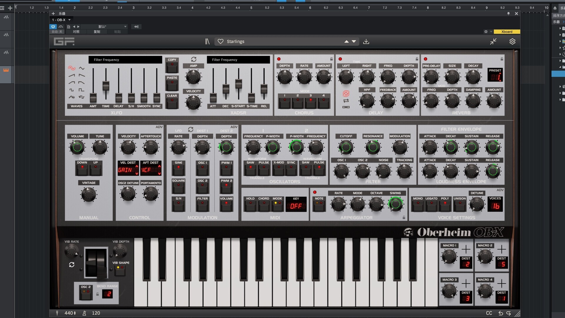Select the sine XLFO waveform icon
The width and height of the screenshot is (565, 318).
tap(72, 68)
